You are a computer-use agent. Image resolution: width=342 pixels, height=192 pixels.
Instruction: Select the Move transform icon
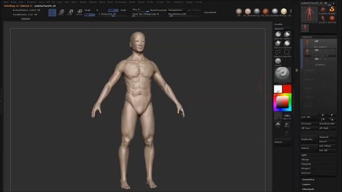pos(61,12)
